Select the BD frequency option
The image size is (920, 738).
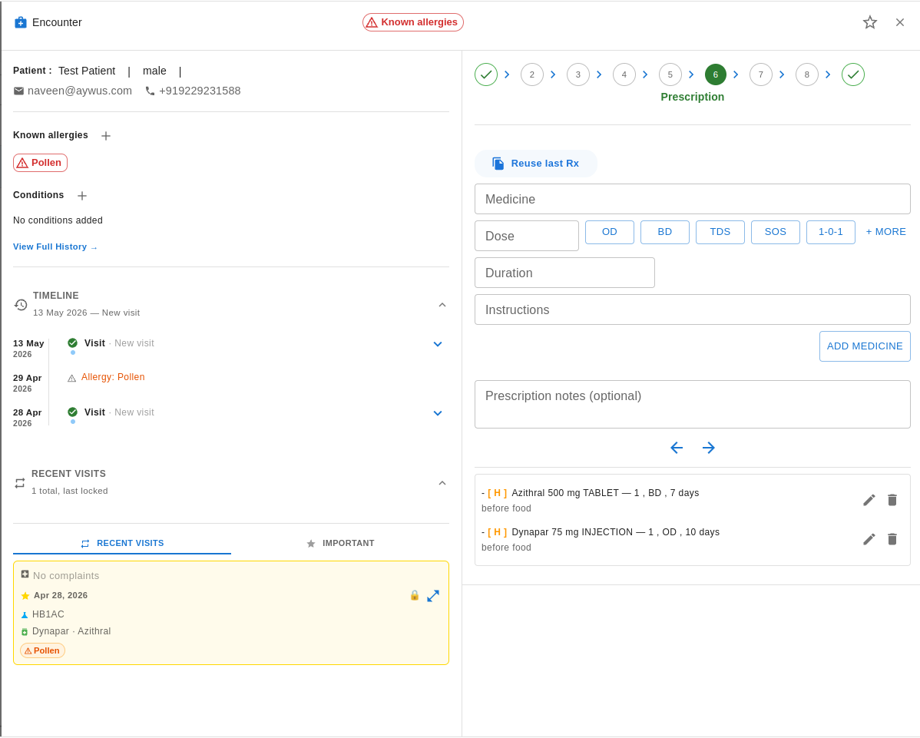pyautogui.click(x=665, y=233)
